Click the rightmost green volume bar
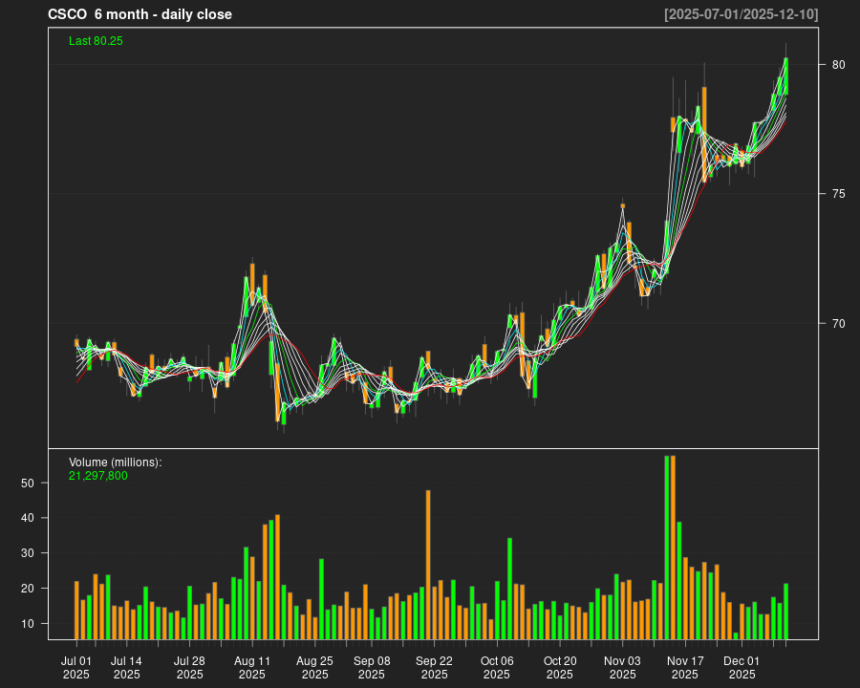The width and height of the screenshot is (860, 688). point(786,612)
